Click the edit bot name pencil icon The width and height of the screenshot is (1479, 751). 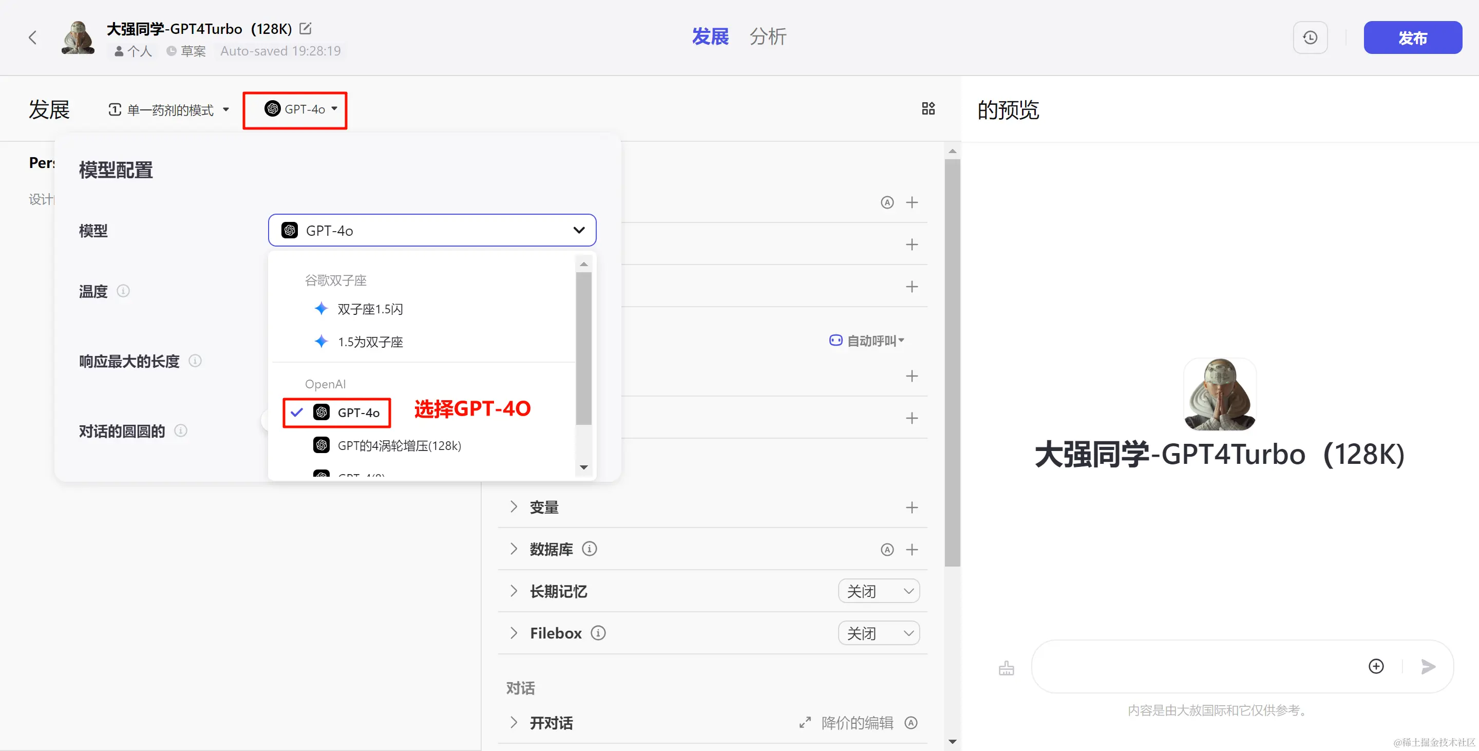pos(306,28)
